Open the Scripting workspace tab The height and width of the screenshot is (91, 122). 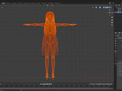coord(57,3)
